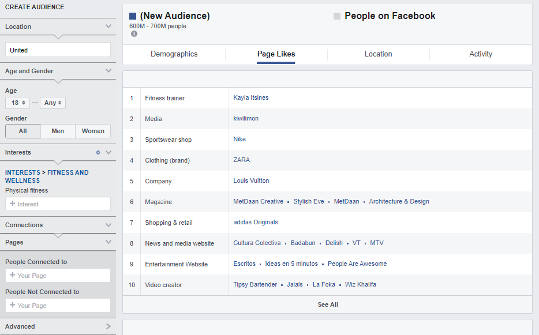
Task: Click the gray People on Facebook square
Action: pos(337,16)
